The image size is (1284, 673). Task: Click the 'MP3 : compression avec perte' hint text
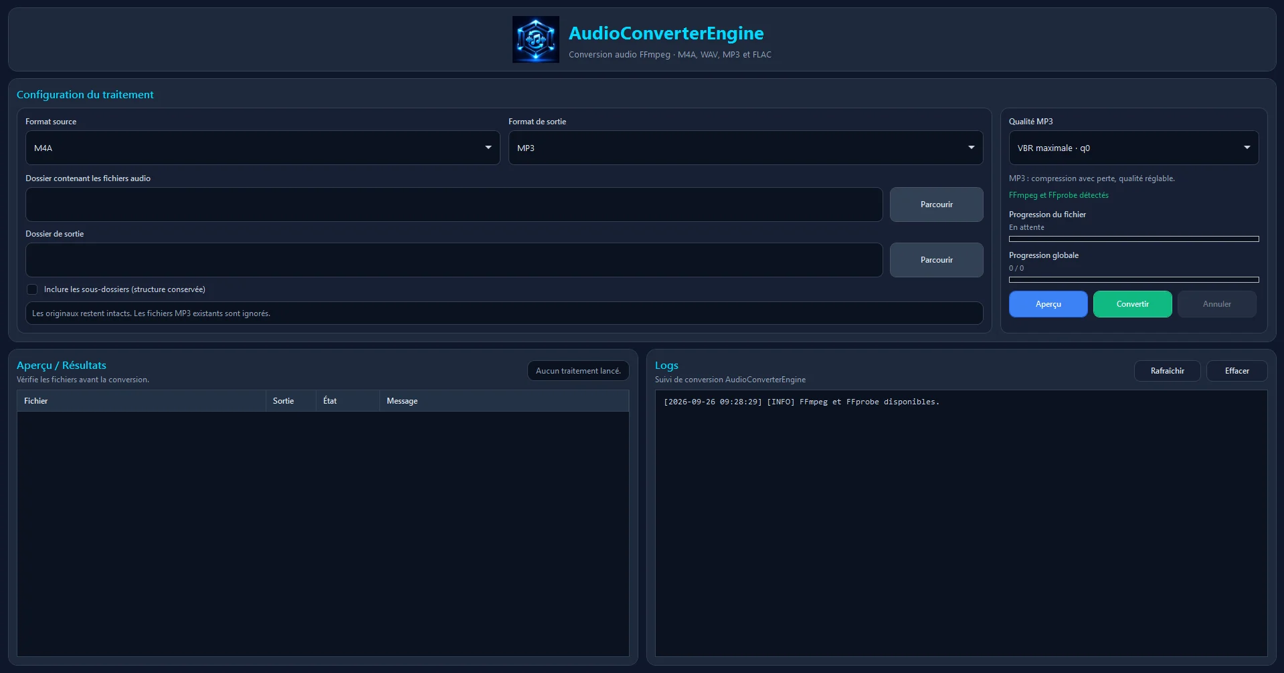[x=1091, y=178]
